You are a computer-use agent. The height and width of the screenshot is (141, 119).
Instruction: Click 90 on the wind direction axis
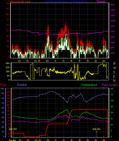pos(8,76)
